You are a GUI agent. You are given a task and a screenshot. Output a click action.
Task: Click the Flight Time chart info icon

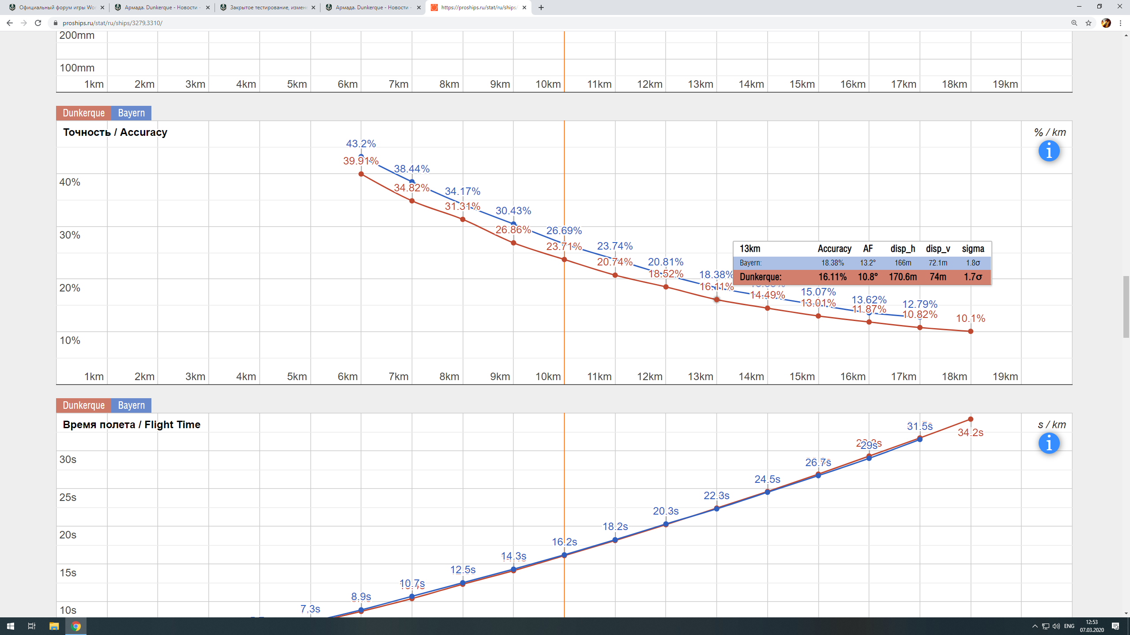coord(1049,443)
